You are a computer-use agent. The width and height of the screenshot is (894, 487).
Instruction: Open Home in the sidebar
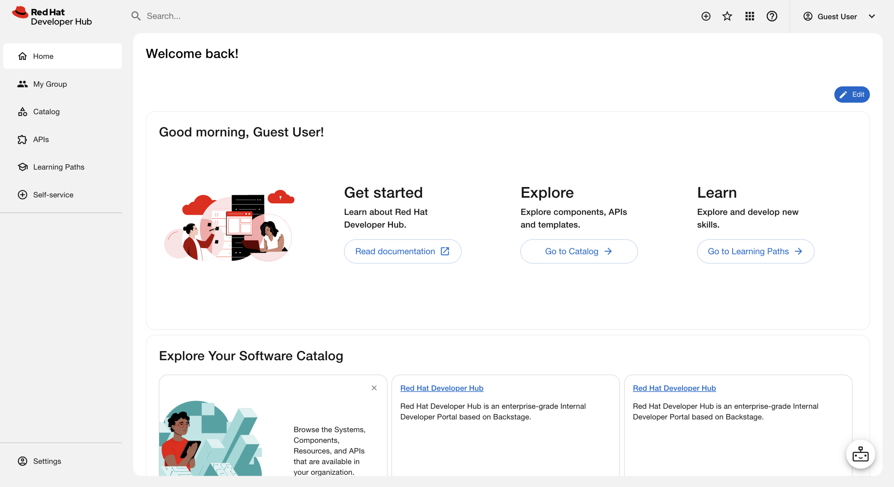point(62,56)
